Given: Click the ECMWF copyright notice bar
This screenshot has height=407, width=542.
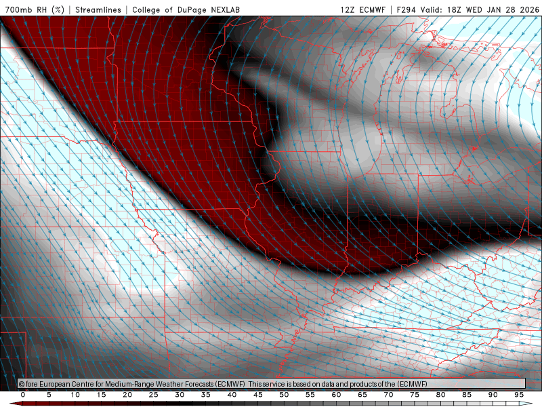Looking at the screenshot, I should [x=272, y=384].
